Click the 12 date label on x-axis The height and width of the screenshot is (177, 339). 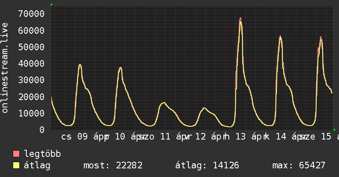click(x=200, y=137)
